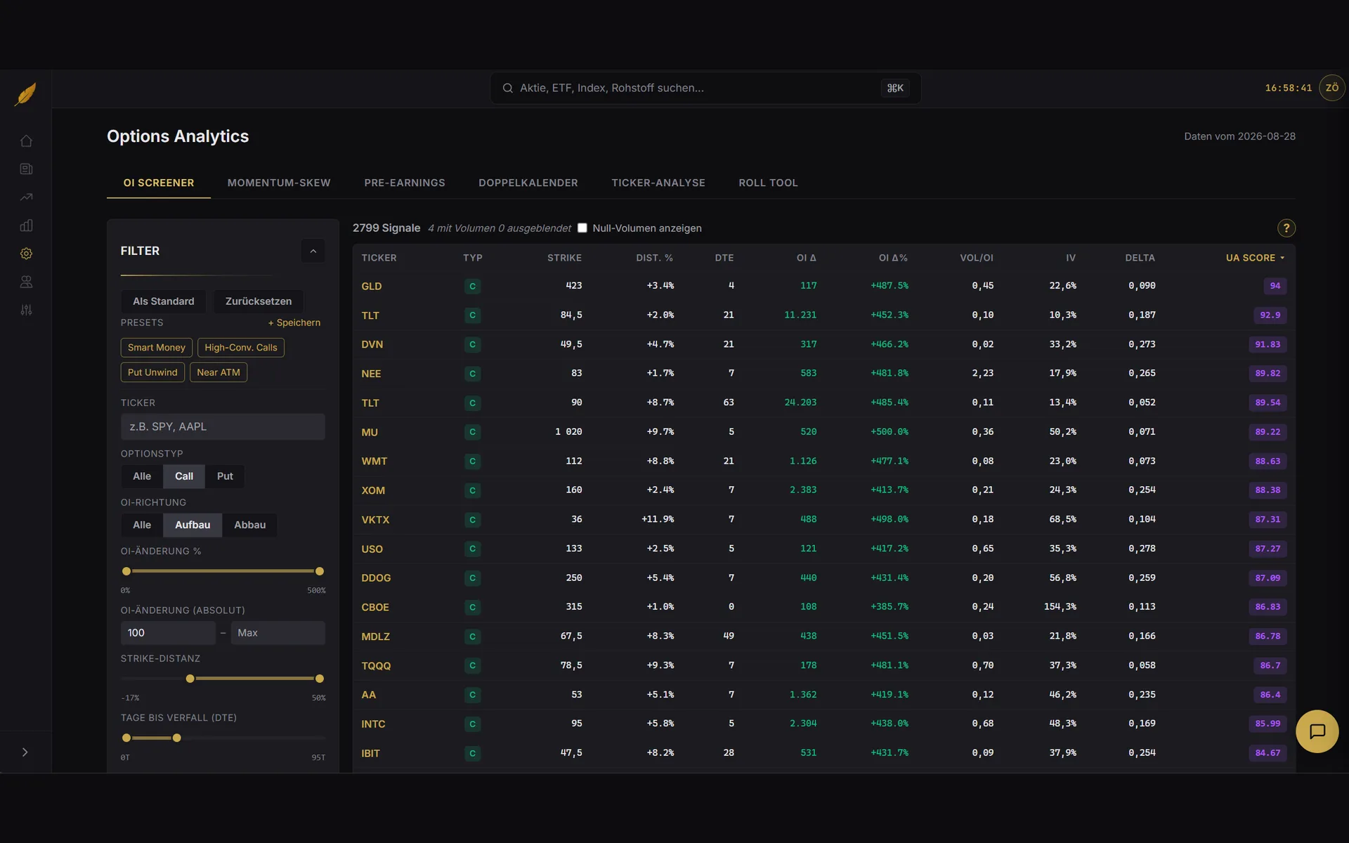Click the C type badge for NEE
This screenshot has width=1349, height=843.
click(472, 374)
